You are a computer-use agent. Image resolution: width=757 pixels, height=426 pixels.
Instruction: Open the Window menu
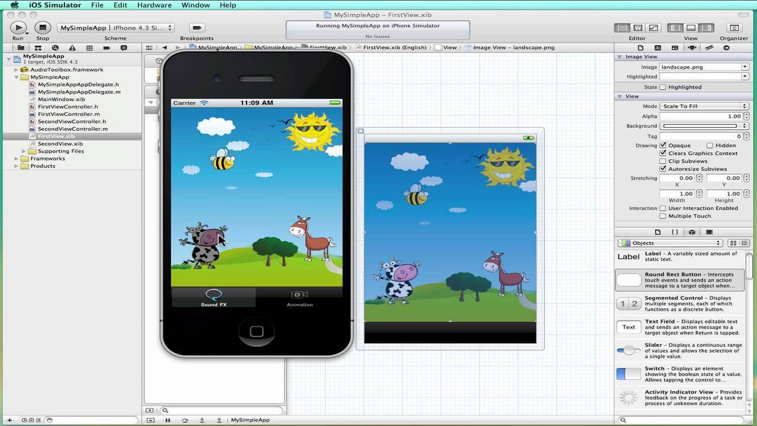[195, 5]
